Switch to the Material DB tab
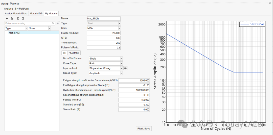 click(36, 14)
